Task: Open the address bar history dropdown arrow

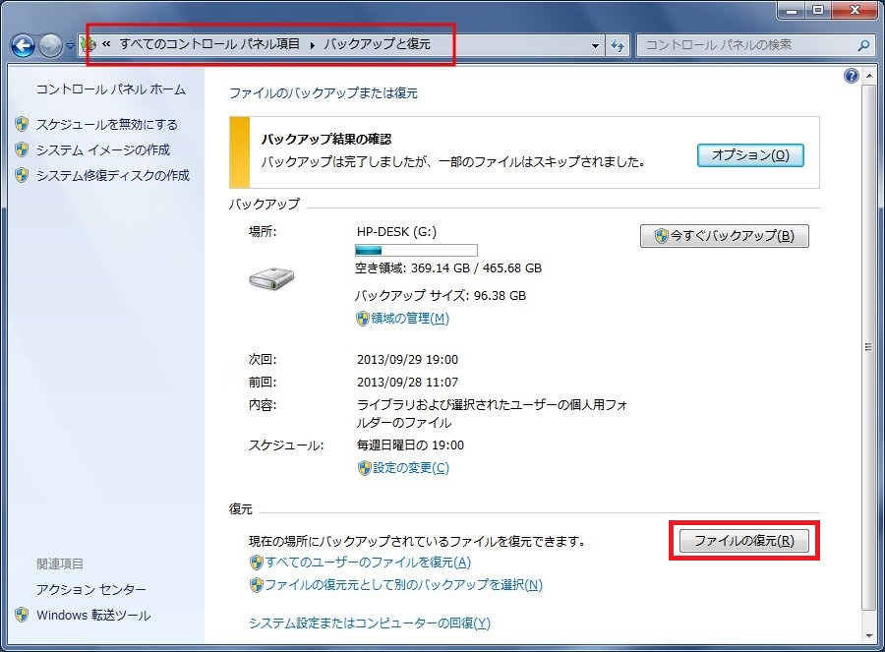Action: click(x=595, y=45)
